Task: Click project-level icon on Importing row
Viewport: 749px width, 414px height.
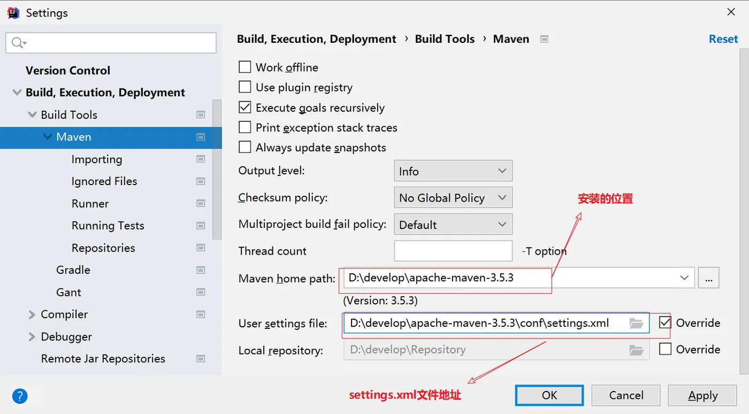Action: (201, 159)
